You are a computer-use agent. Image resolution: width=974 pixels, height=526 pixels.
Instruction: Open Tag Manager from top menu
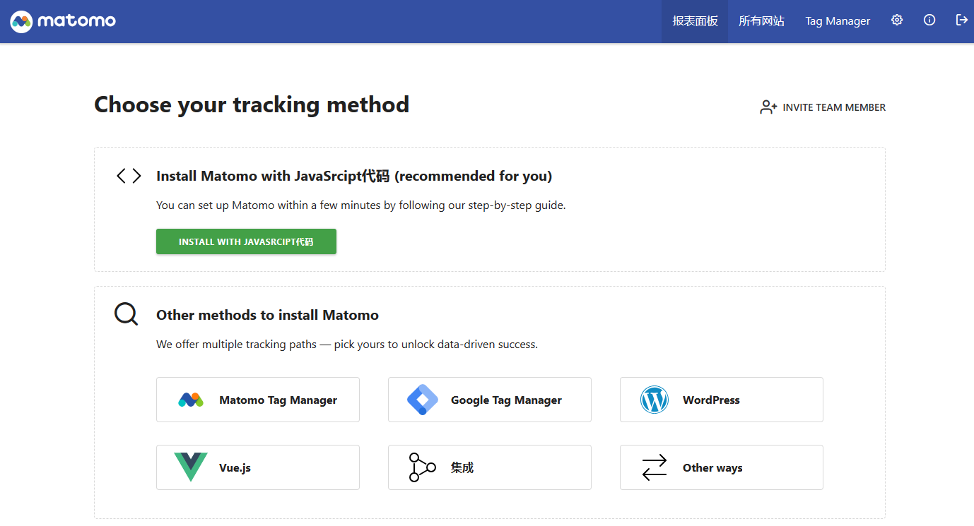[x=838, y=21]
